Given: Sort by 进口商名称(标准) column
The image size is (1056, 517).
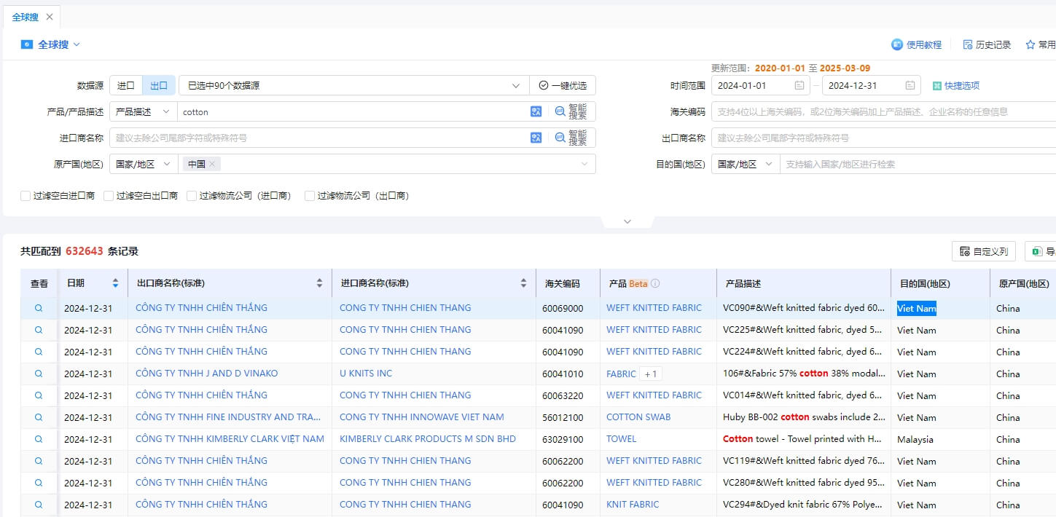Looking at the screenshot, I should (x=523, y=283).
